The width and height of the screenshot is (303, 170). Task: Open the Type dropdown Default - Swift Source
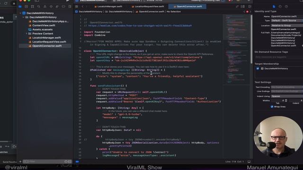pyautogui.click(x=287, y=20)
